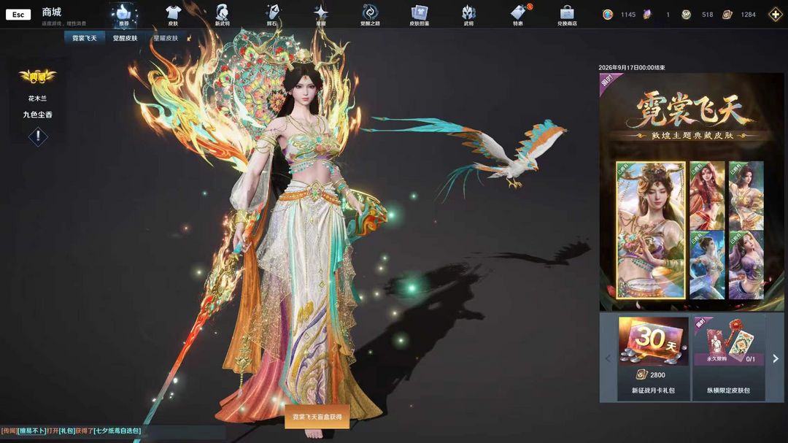Click the 1145 coin balance
This screenshot has width=788, height=443.
(x=628, y=15)
